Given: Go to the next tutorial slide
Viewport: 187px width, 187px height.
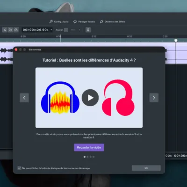Looking at the screenshot, I should [154, 98].
